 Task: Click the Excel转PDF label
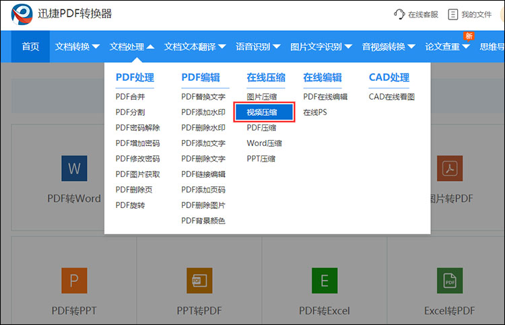click(x=450, y=311)
